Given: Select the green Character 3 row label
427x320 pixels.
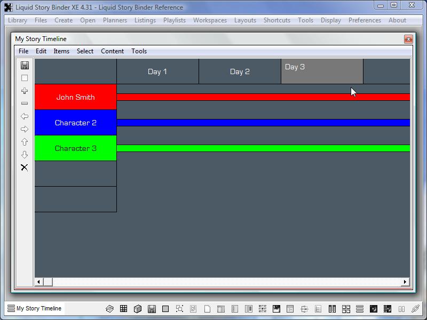Looking at the screenshot, I should pos(75,148).
